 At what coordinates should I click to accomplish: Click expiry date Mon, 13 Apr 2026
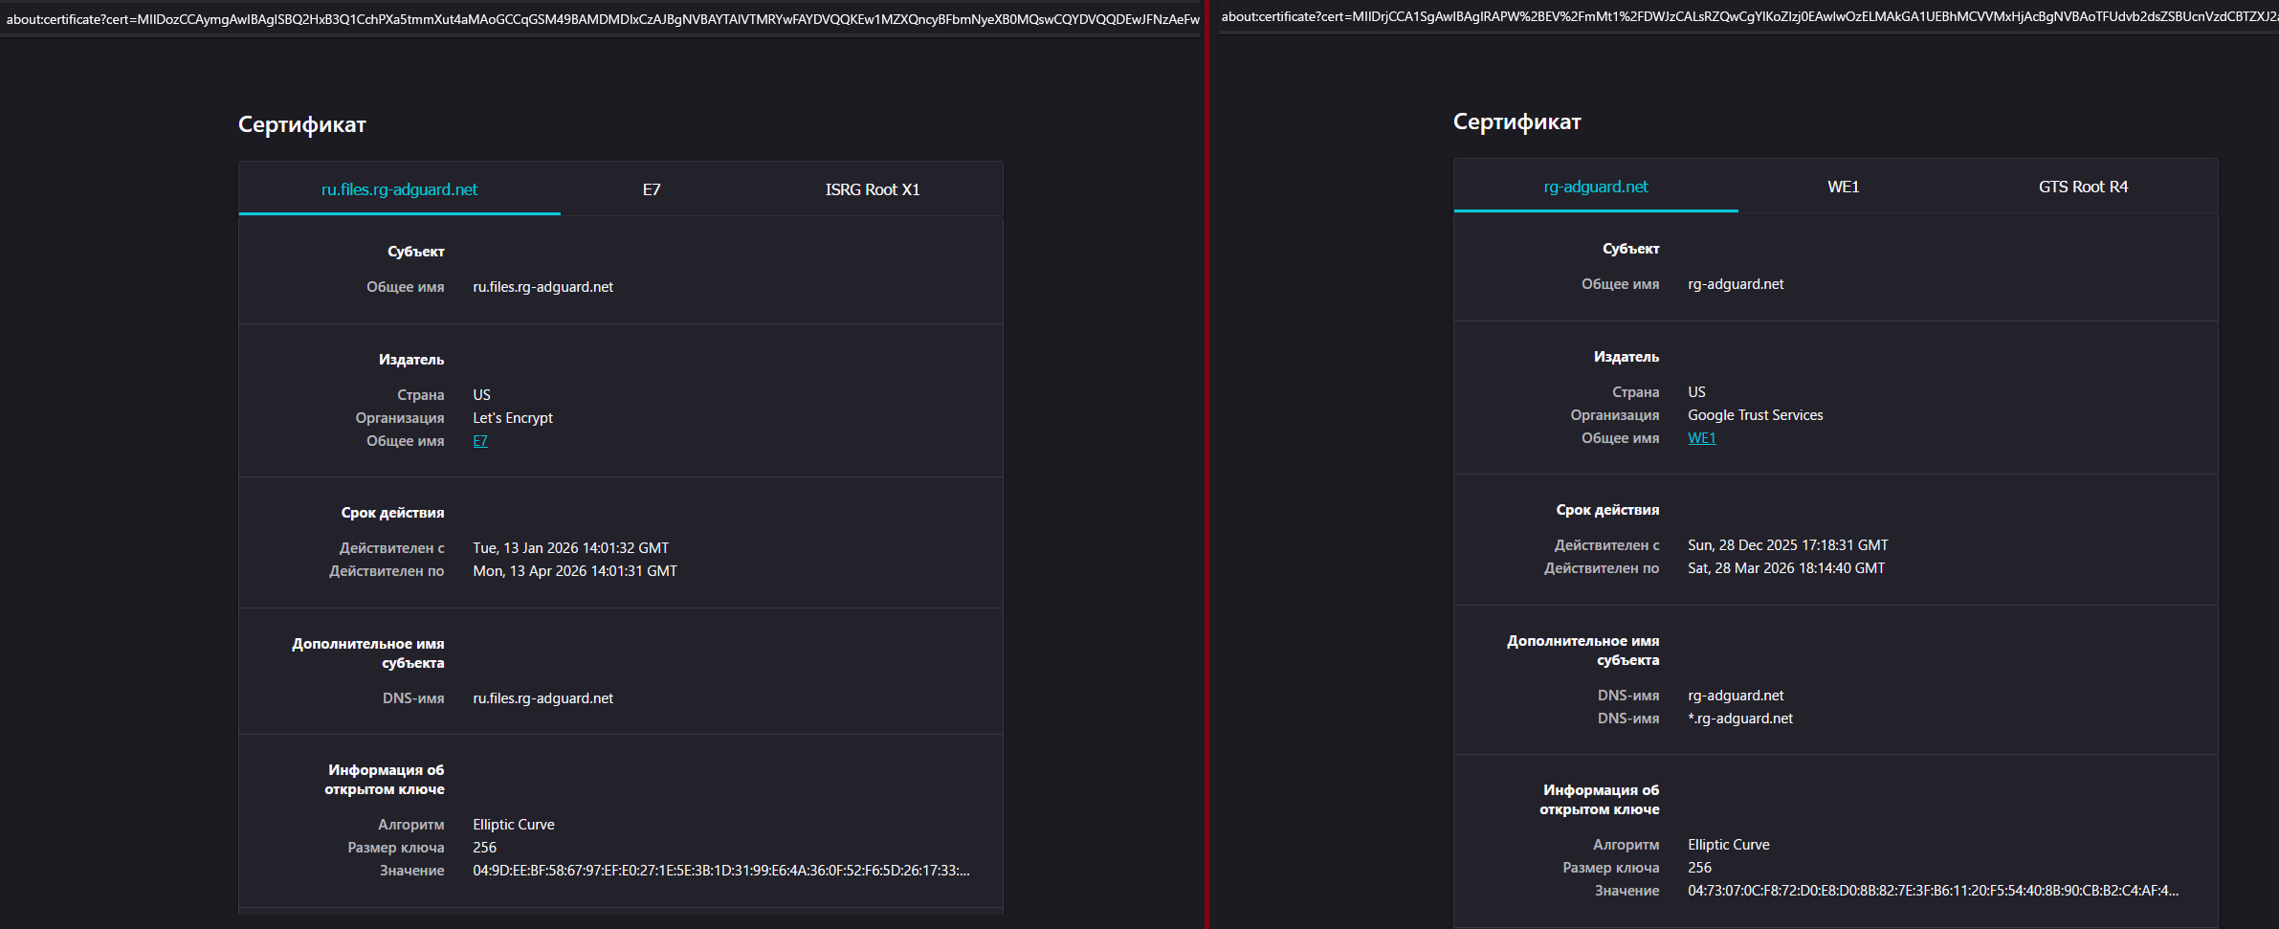(x=575, y=571)
